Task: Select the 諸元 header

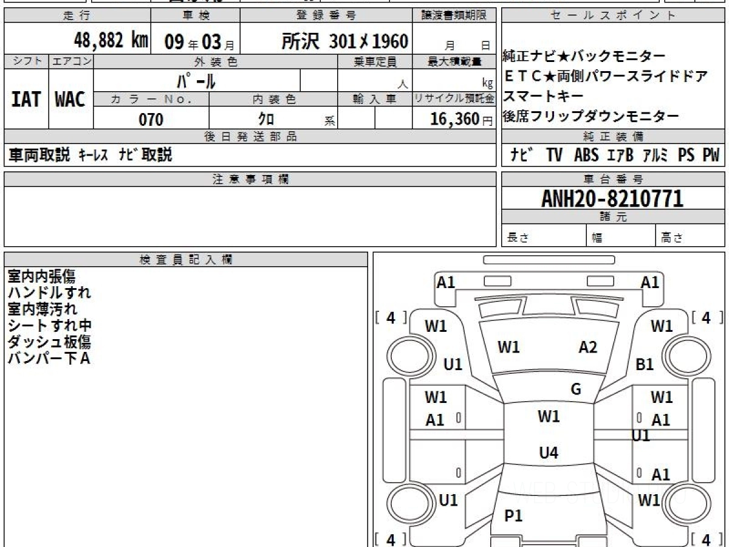Action: coord(613,217)
